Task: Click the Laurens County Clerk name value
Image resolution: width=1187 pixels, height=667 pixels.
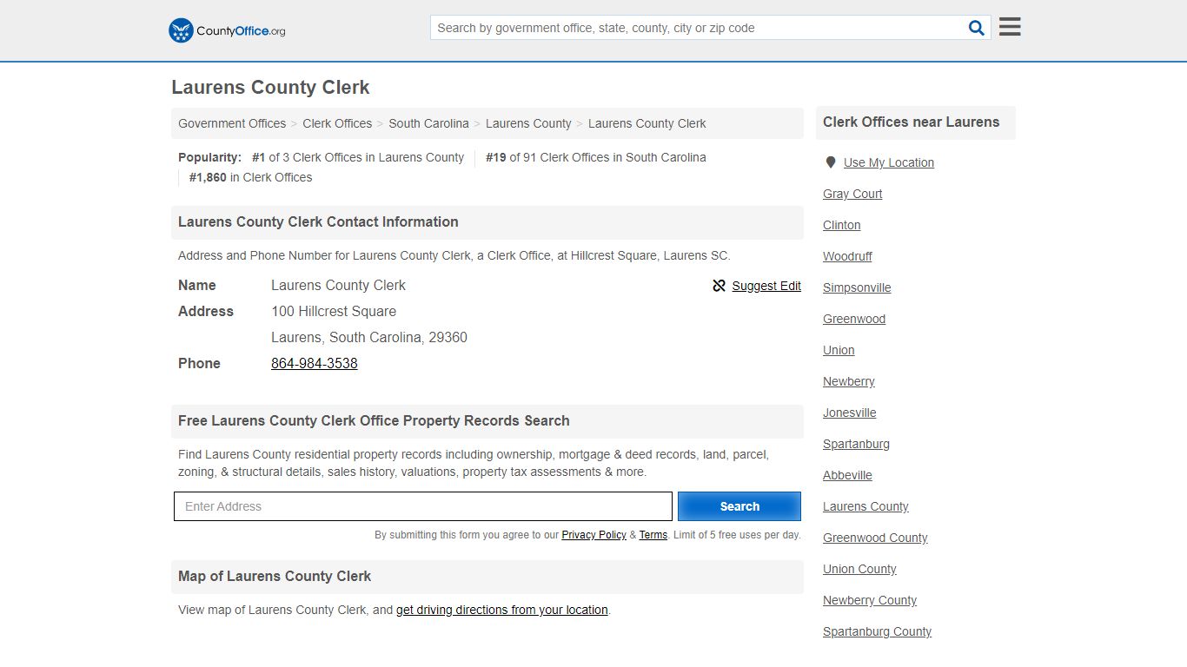Action: tap(338, 285)
